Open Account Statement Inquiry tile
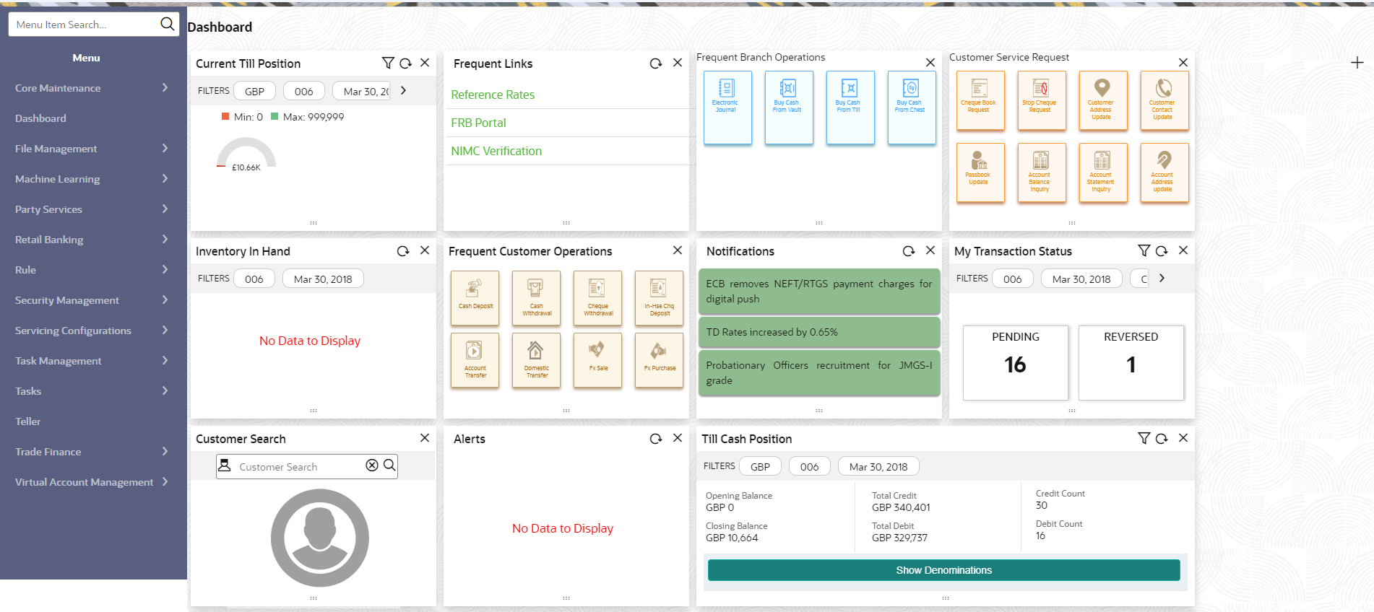 click(x=1103, y=172)
